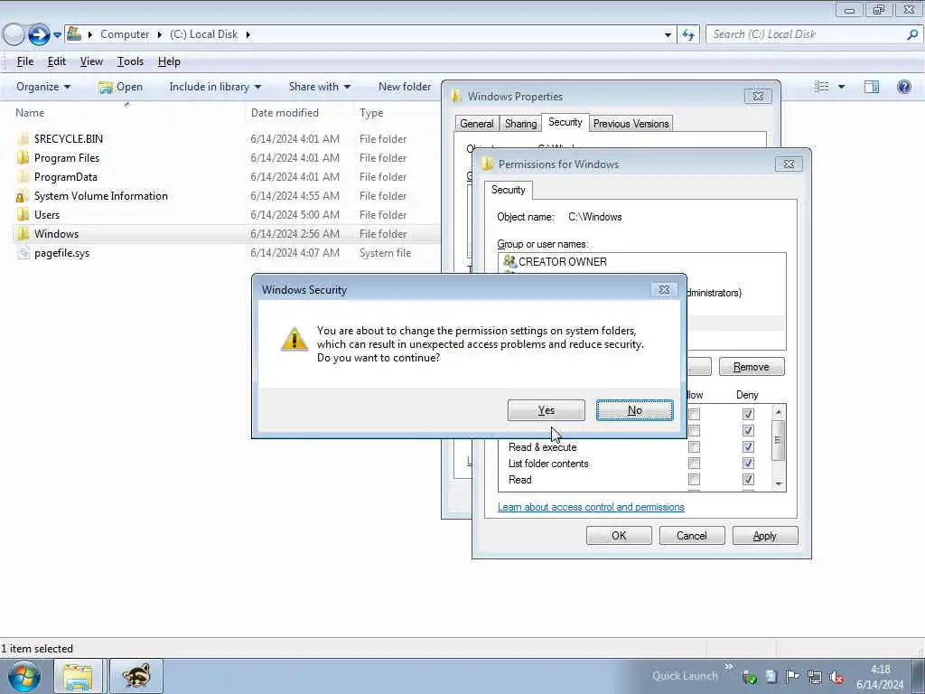Click the Back navigation arrow button
The width and height of the screenshot is (925, 694).
coord(14,34)
